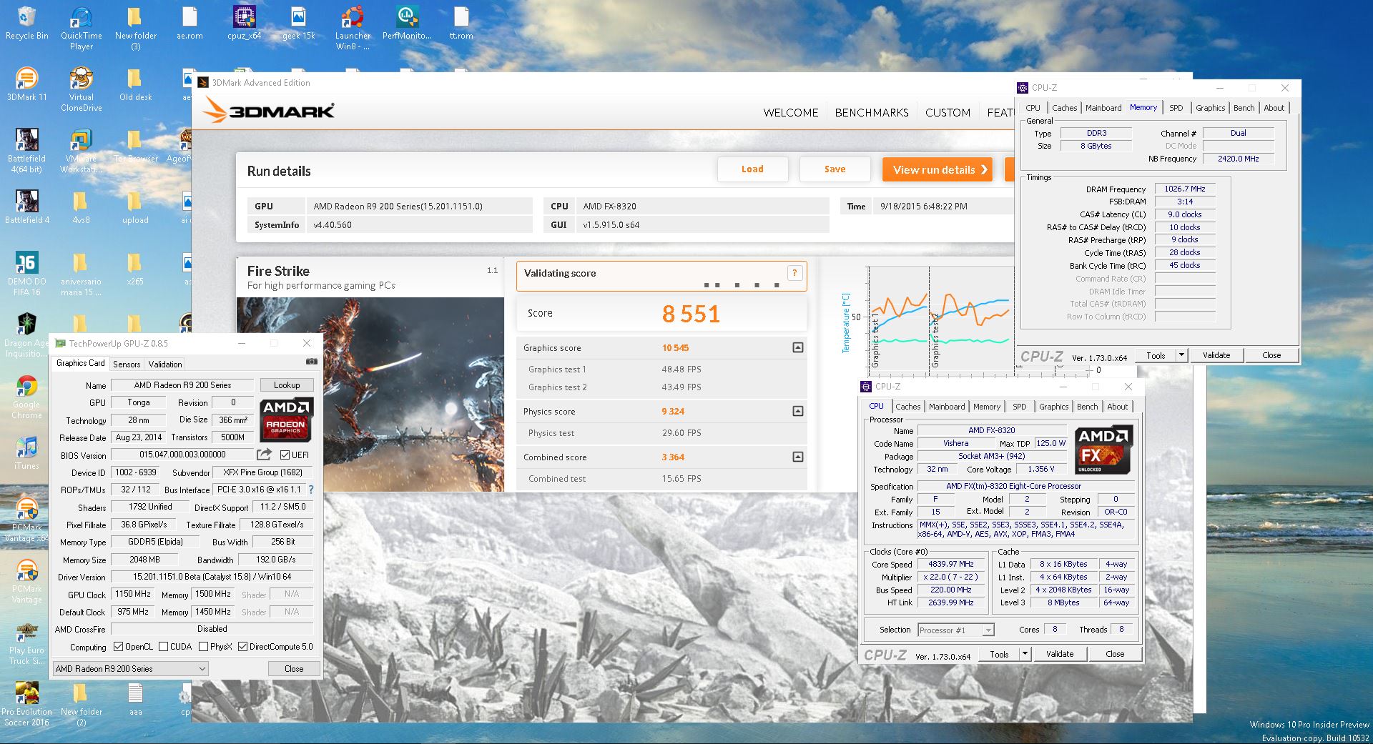Click the AMD FX logo in CPU-Z
Screen dimensions: 1373x744
(x=1103, y=450)
